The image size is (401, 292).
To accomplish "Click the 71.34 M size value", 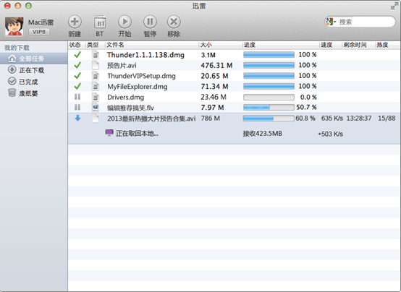I will [x=214, y=87].
